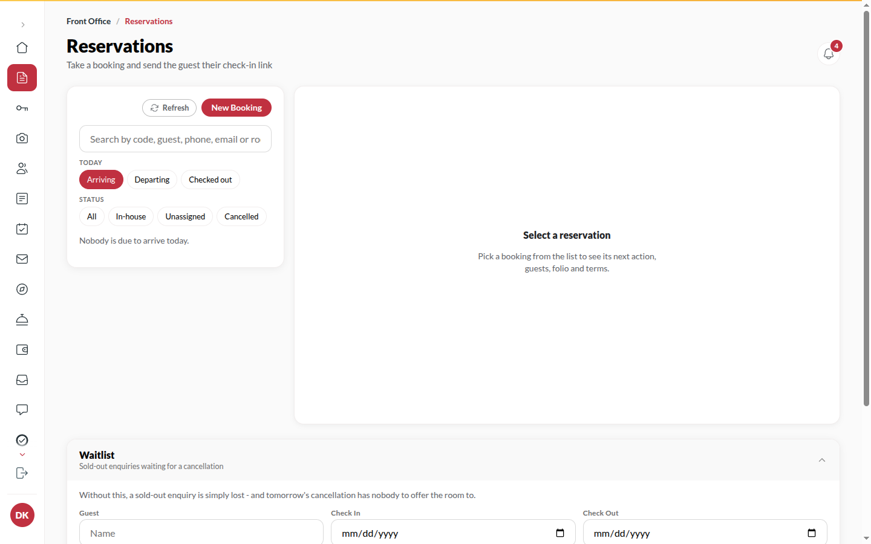Click the "Nobody is due to arrive today." message
The image size is (871, 544).
(134, 241)
